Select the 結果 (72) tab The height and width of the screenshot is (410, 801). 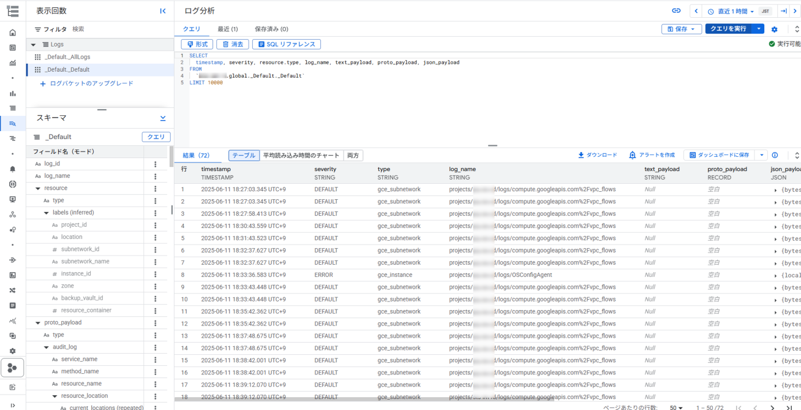[196, 156]
